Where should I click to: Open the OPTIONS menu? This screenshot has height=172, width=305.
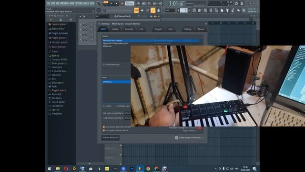tap(79, 3)
